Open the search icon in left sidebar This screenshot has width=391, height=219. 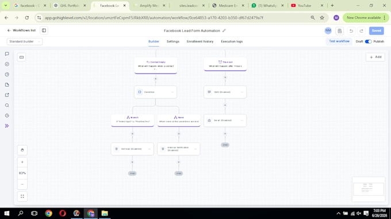click(x=7, y=105)
